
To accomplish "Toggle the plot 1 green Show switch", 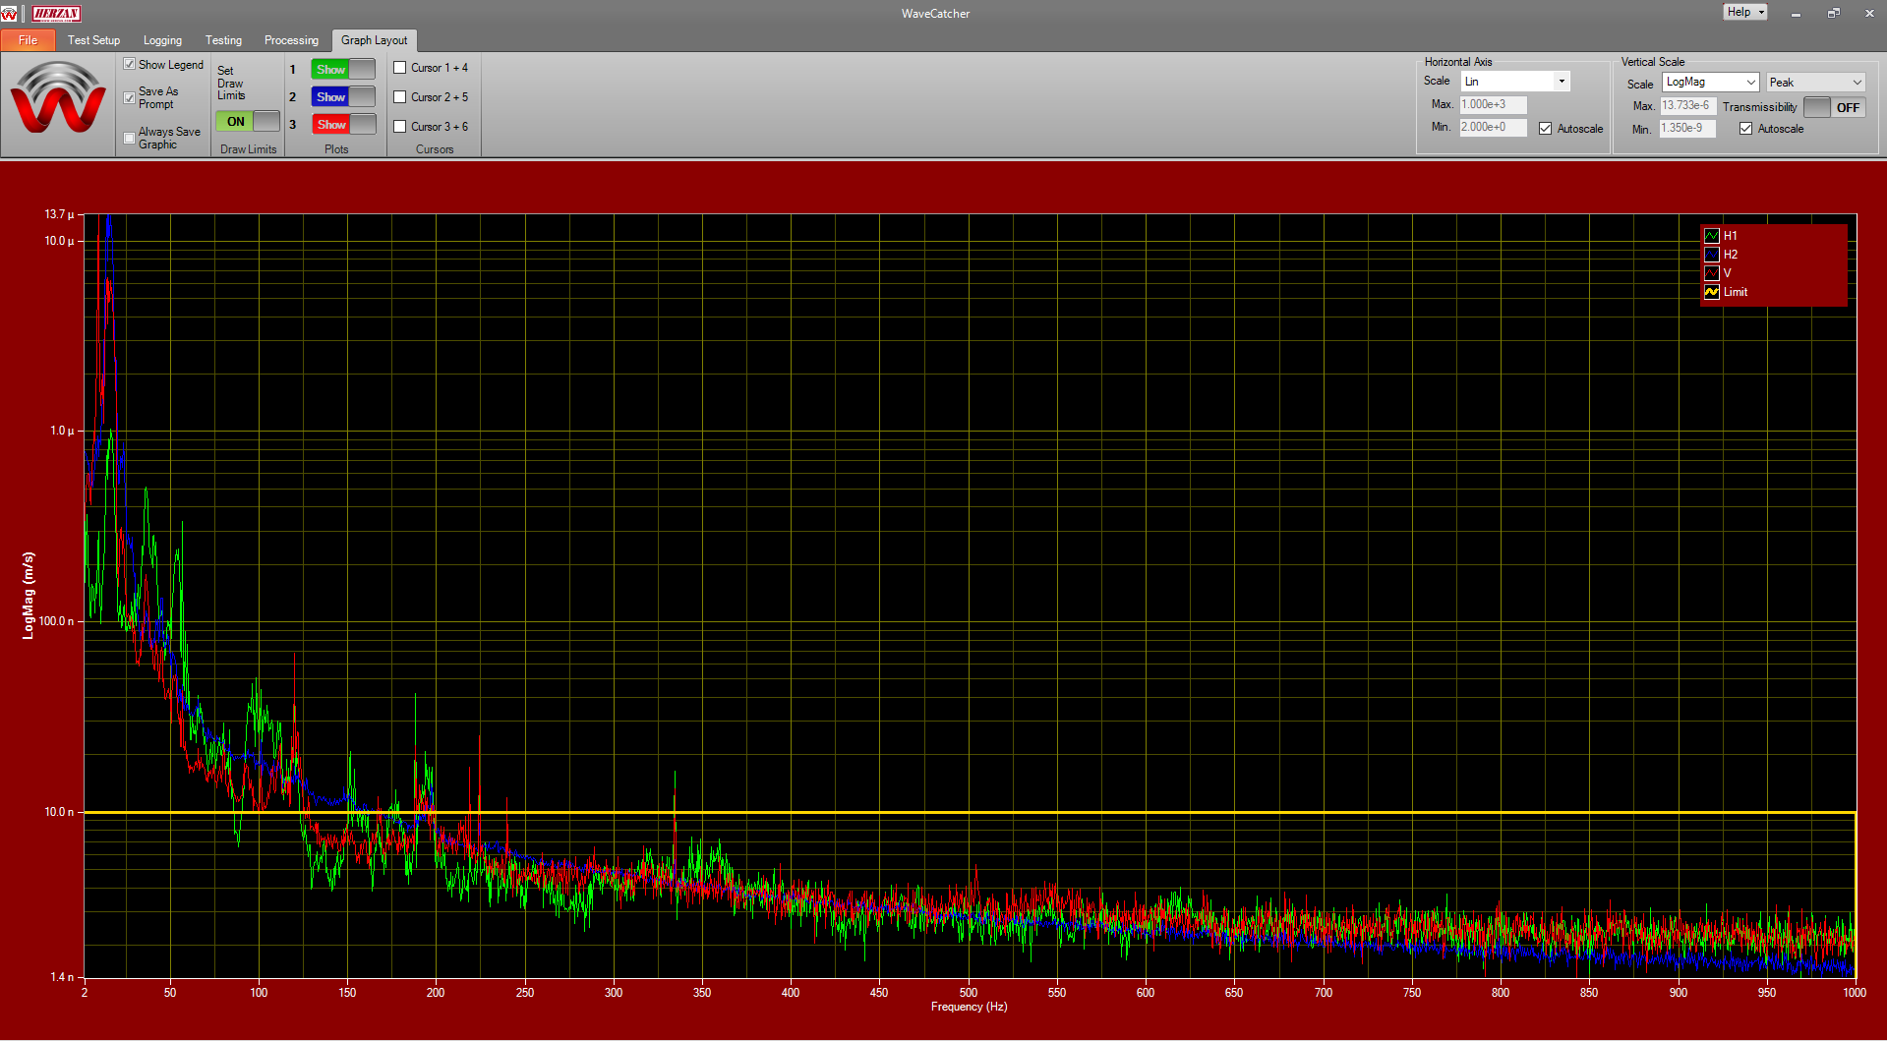I will coord(342,70).
